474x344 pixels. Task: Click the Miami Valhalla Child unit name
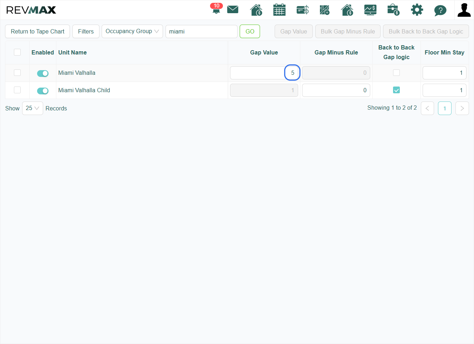[x=84, y=90]
